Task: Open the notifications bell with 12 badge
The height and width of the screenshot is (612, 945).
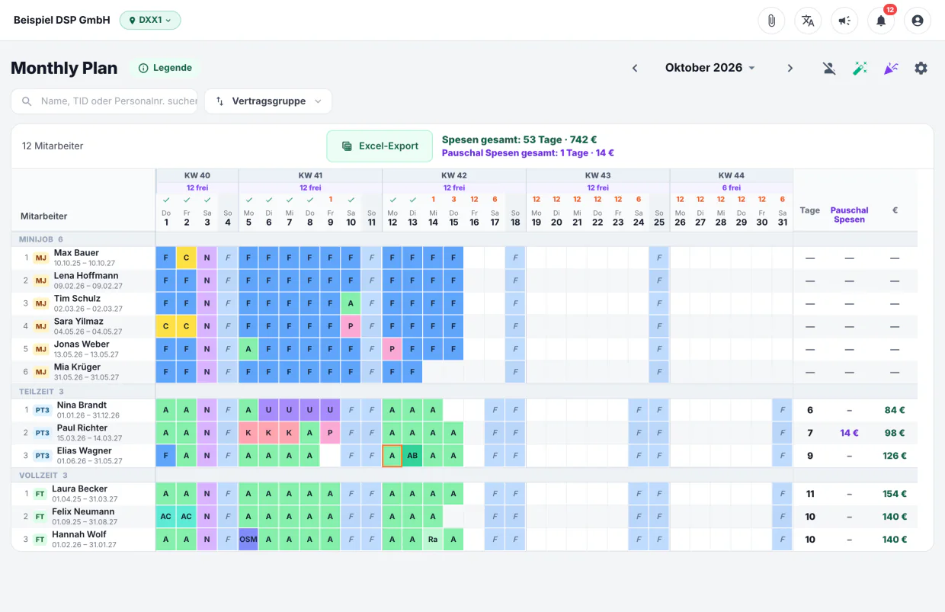Action: (881, 21)
